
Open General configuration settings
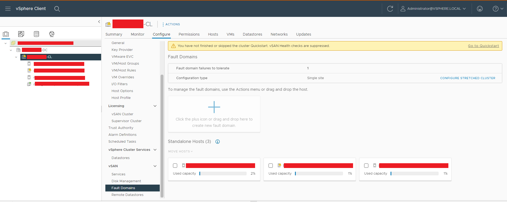[x=118, y=43]
